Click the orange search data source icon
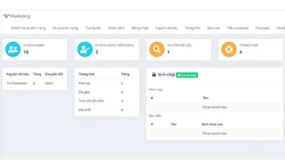This screenshot has width=285, height=166. pos(157,49)
